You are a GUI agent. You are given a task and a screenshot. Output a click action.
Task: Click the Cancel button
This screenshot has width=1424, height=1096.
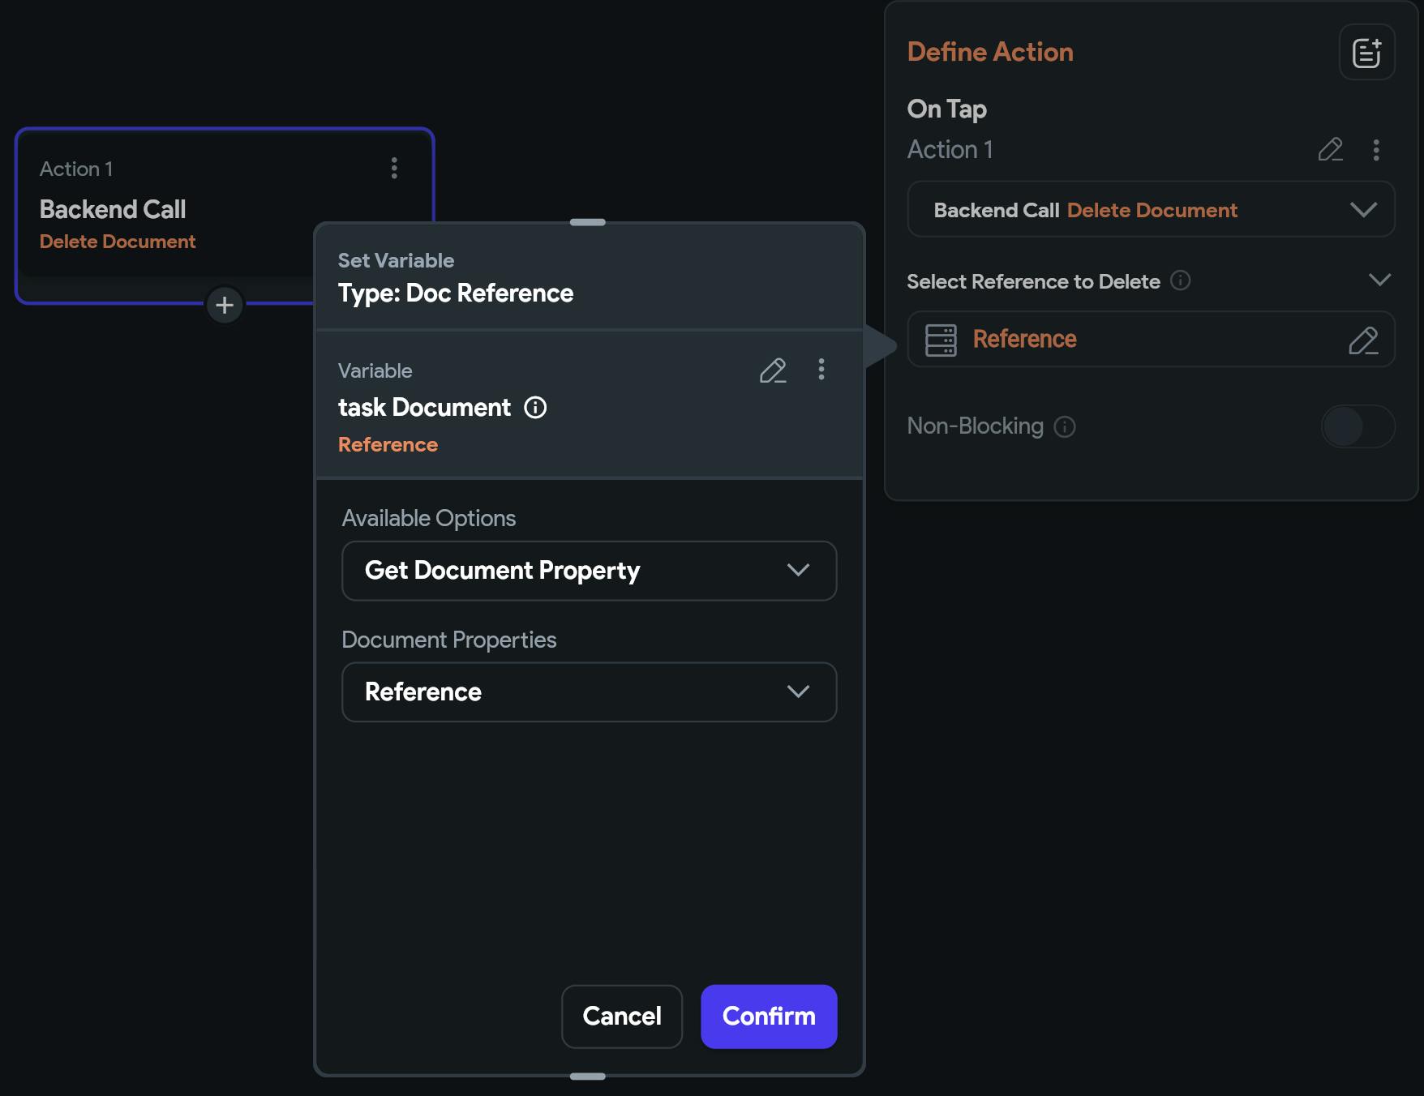pyautogui.click(x=622, y=1017)
